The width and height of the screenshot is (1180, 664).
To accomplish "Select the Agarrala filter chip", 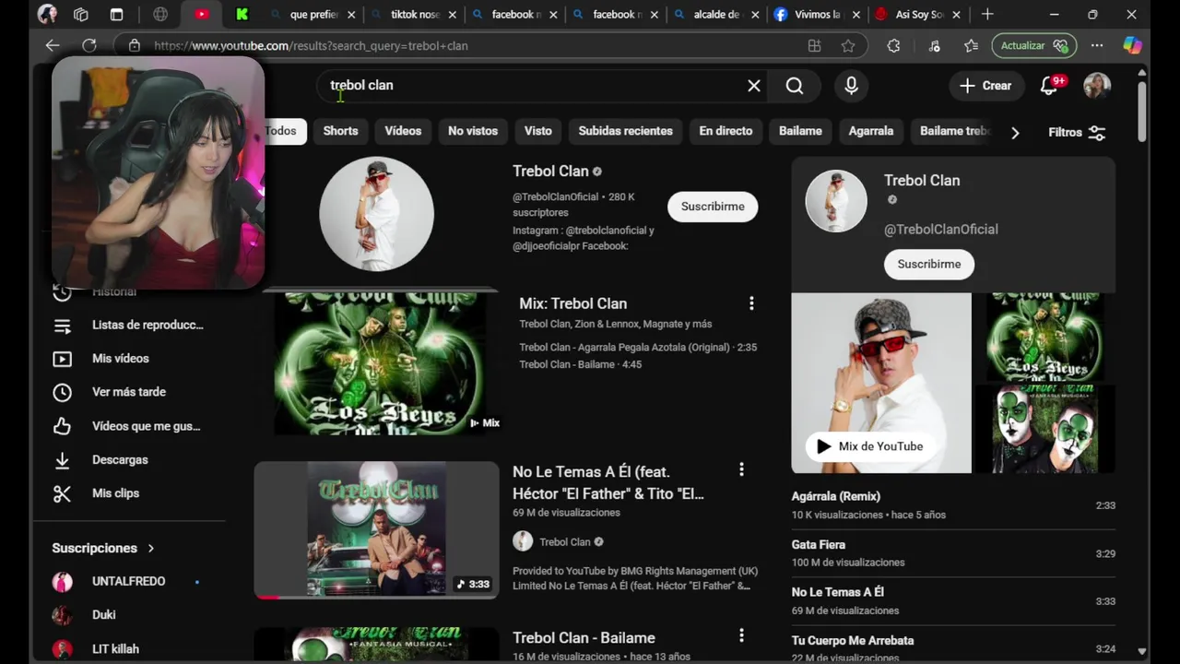I will pos(871,131).
